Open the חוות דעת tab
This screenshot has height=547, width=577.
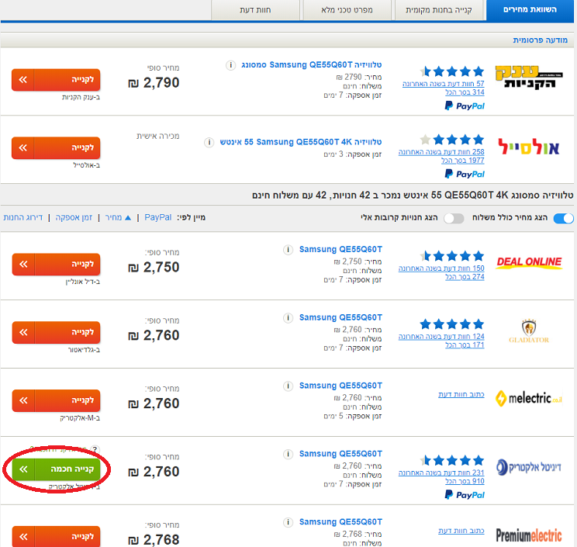coord(258,10)
